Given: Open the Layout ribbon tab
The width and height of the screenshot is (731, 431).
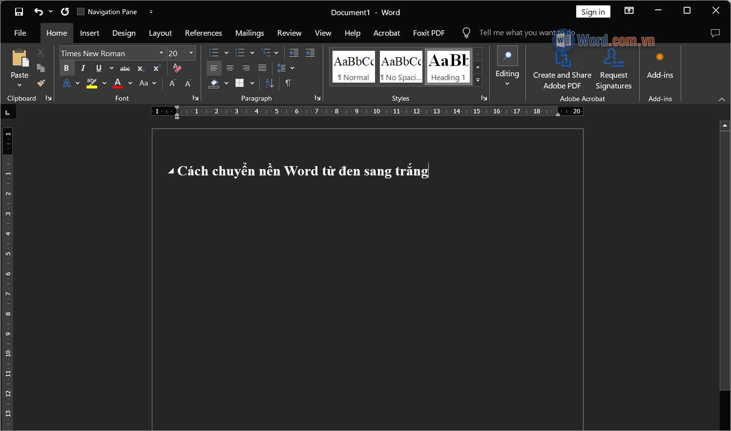Looking at the screenshot, I should pos(160,33).
